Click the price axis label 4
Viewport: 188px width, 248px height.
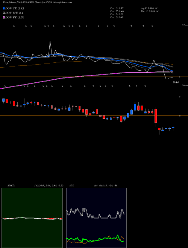(x=180, y=97)
